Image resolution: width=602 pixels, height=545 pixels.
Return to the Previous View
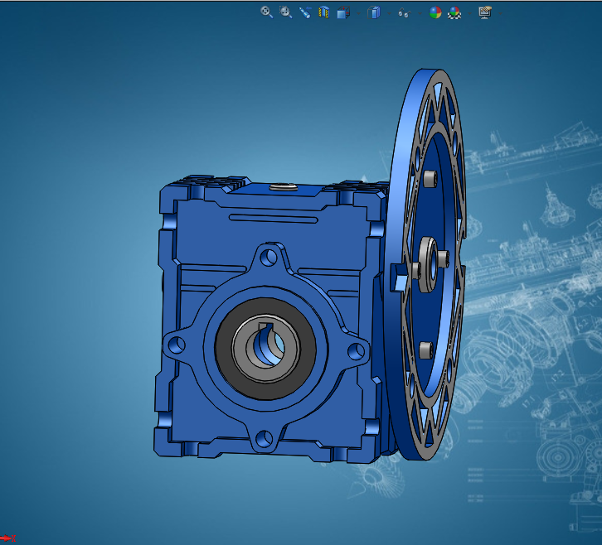pyautogui.click(x=305, y=12)
